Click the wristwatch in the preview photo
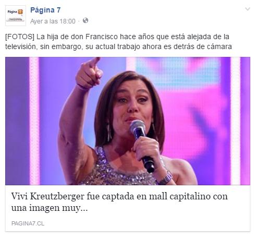256x238 pixels. (166, 178)
